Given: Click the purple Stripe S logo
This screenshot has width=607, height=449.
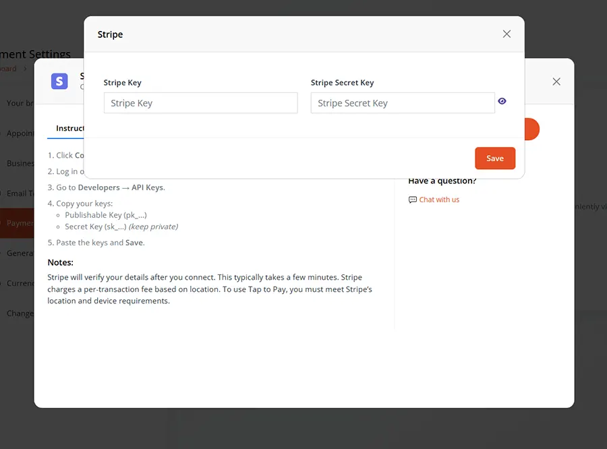Looking at the screenshot, I should 59,82.
